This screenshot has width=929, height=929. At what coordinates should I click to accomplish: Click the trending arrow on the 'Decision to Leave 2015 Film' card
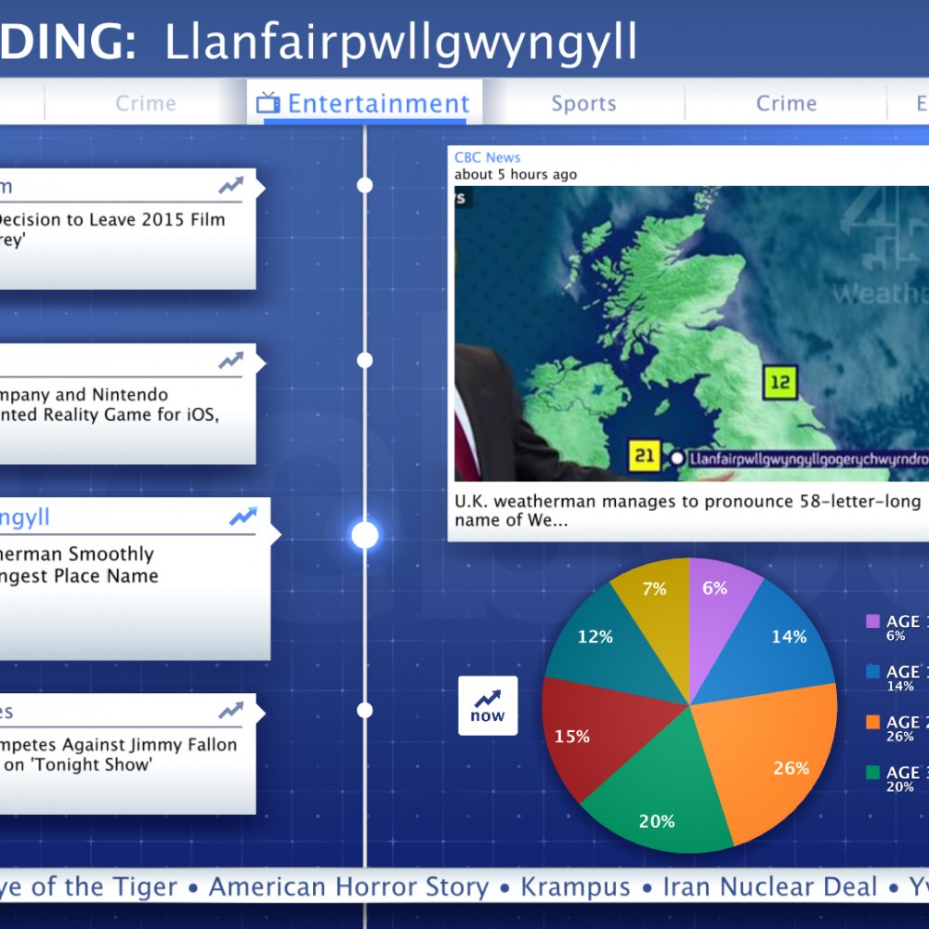(x=230, y=186)
